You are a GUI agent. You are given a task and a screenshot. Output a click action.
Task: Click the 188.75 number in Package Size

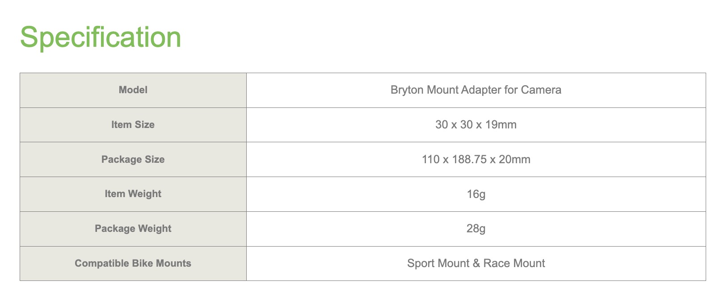(x=469, y=160)
